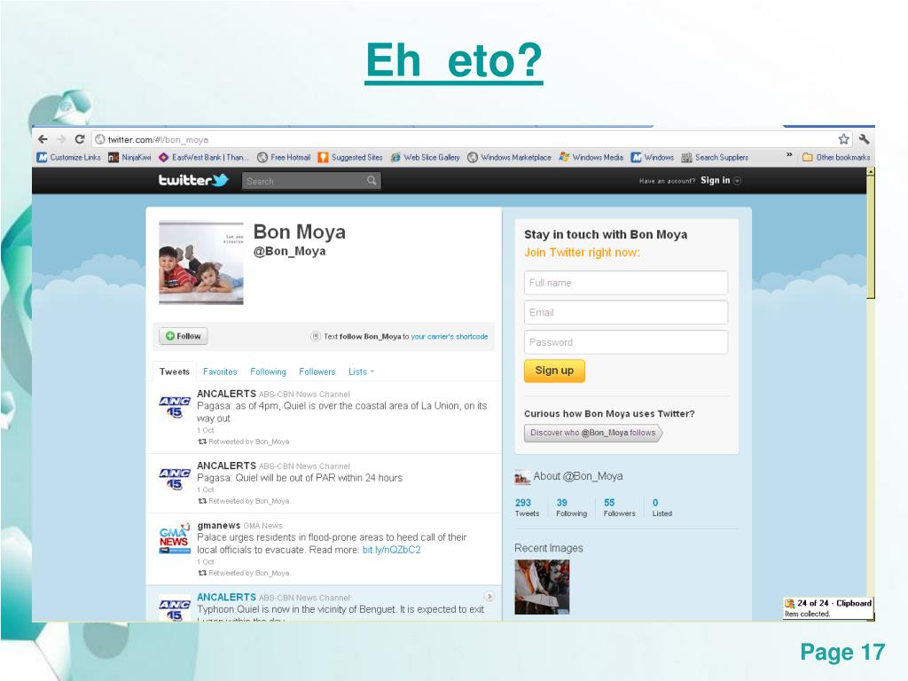908x681 pixels.
Task: Open the Windows Marketplace bookmark
Action: pyautogui.click(x=509, y=157)
